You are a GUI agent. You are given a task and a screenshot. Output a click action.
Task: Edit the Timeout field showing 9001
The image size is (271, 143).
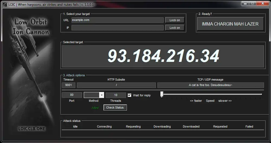click(x=69, y=85)
